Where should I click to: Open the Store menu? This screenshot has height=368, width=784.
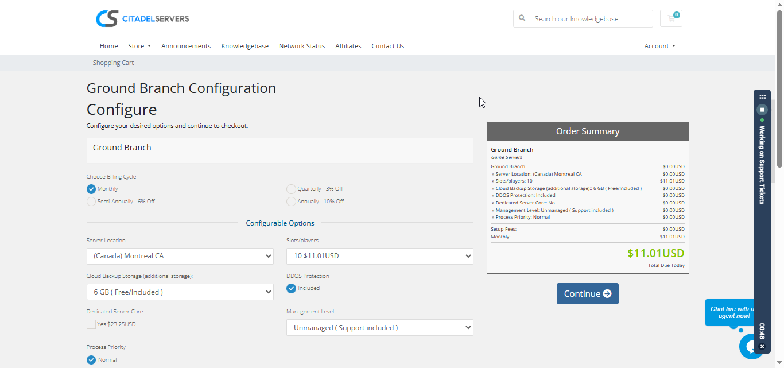(139, 46)
